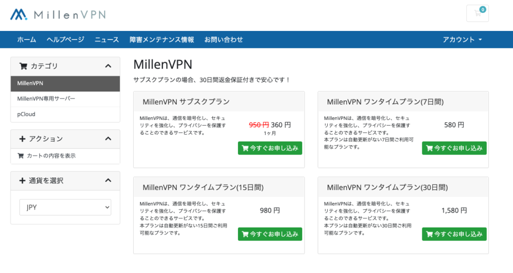Click the MillenVPN サブスクプラン title

186,102
